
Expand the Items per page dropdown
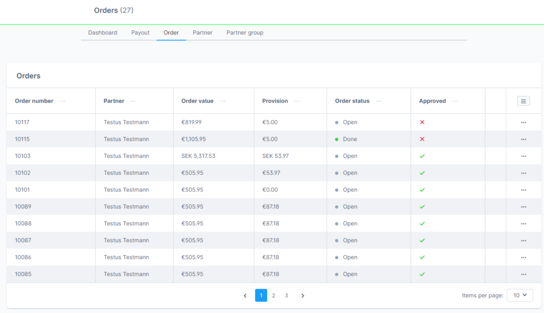520,295
